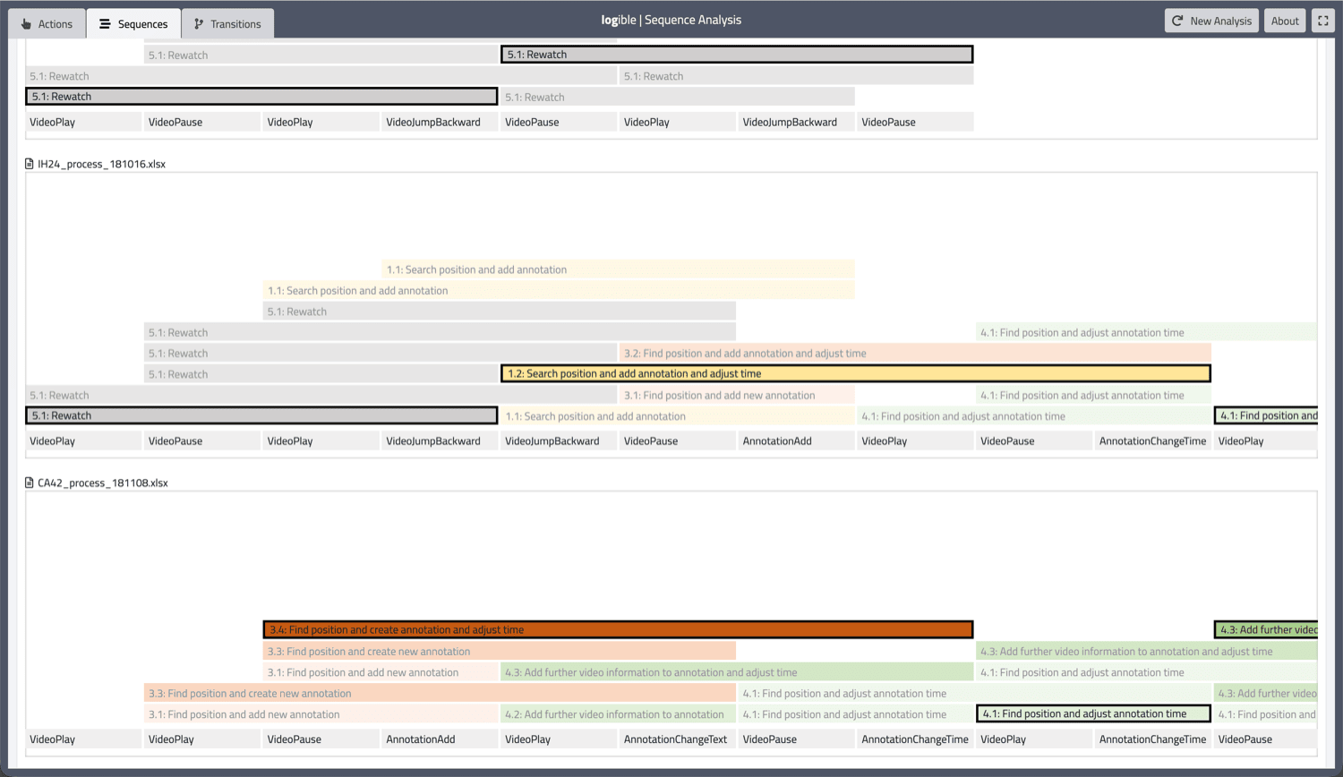
Task: Select the highlighted '1.2: Search position' sequence bar
Action: [855, 373]
